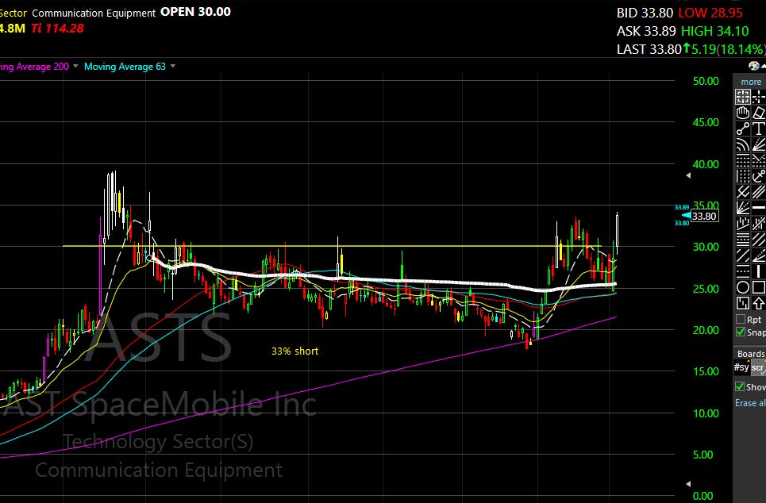Image resolution: width=766 pixels, height=503 pixels.
Task: Click the small arrow beside the 40.00 level
Action: pos(688,175)
